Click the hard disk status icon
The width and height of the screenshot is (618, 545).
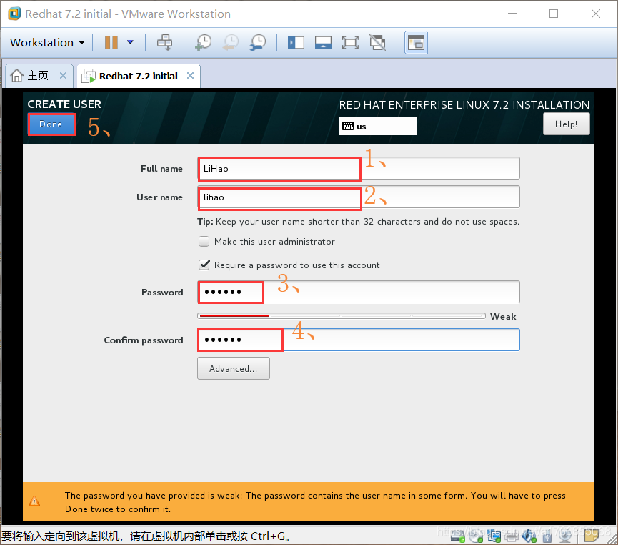point(457,535)
